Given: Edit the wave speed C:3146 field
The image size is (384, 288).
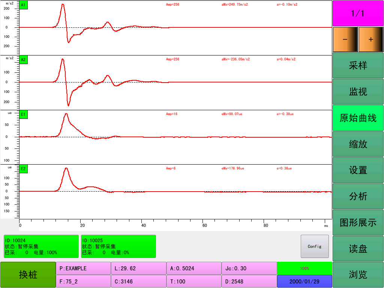Looking at the screenshot, I should tap(138, 281).
